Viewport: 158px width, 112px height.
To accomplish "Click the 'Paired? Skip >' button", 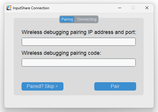I will point(42,86).
